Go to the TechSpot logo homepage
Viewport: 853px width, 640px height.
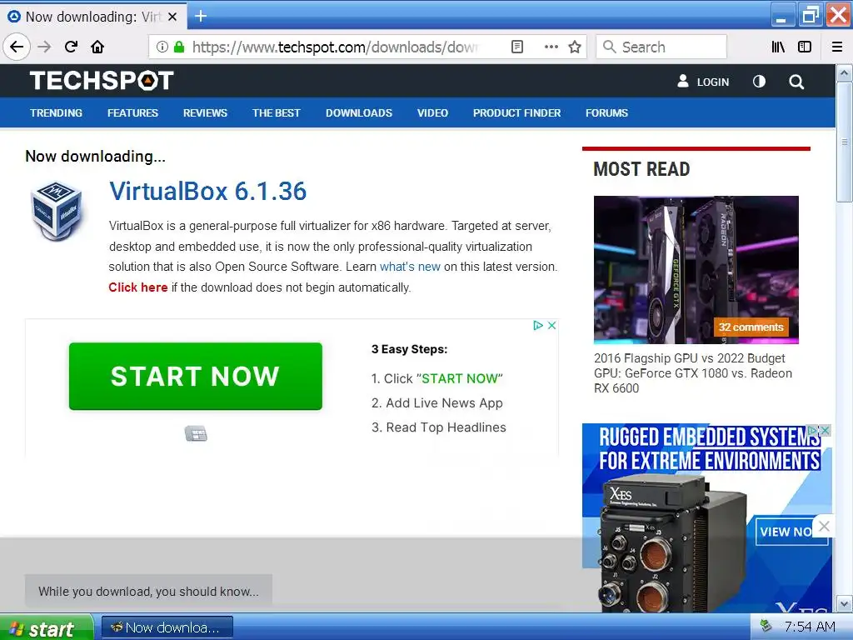point(102,81)
